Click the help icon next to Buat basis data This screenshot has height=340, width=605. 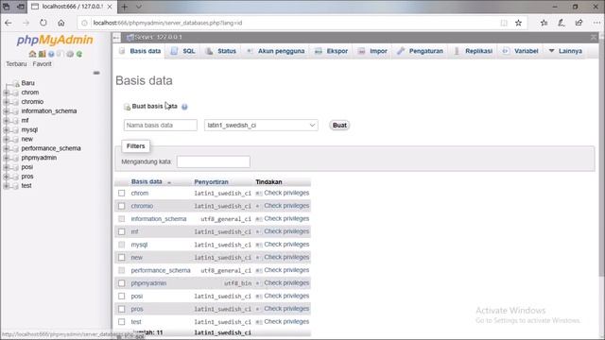[x=184, y=107]
